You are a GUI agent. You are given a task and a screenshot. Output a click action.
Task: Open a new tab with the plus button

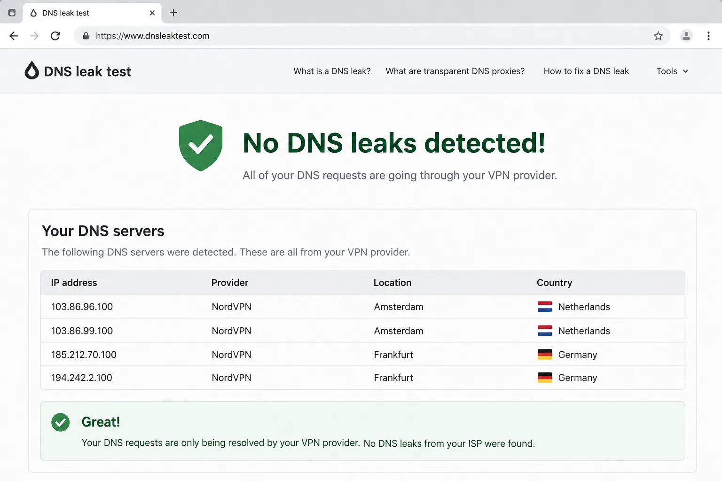(173, 13)
